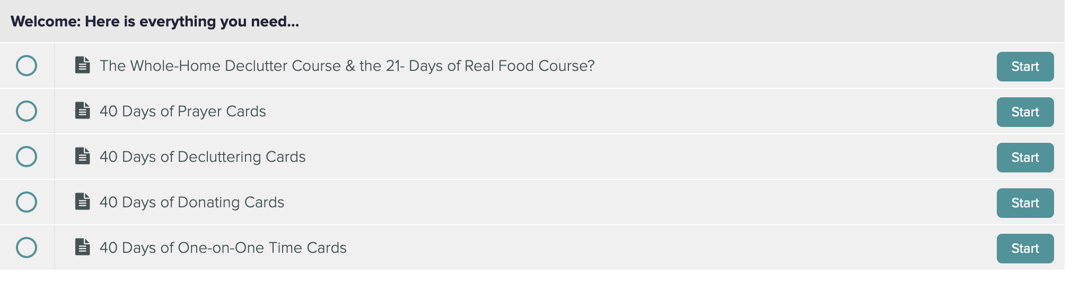Toggle completion circle for Prayer Cards
Viewport: 1088px width, 293px height.
tap(27, 111)
